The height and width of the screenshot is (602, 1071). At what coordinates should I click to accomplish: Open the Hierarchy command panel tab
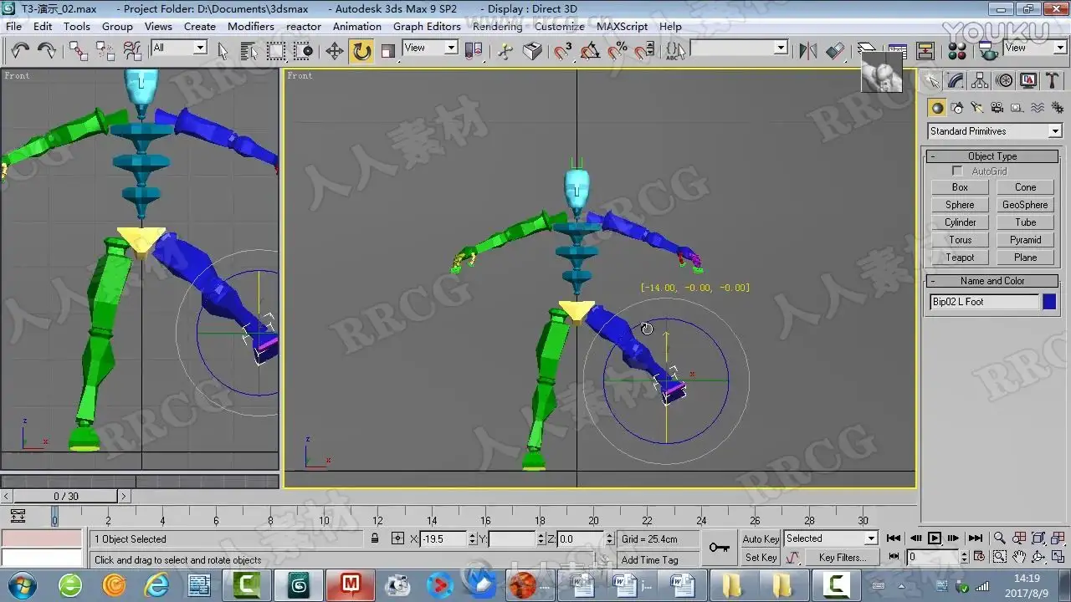[980, 81]
